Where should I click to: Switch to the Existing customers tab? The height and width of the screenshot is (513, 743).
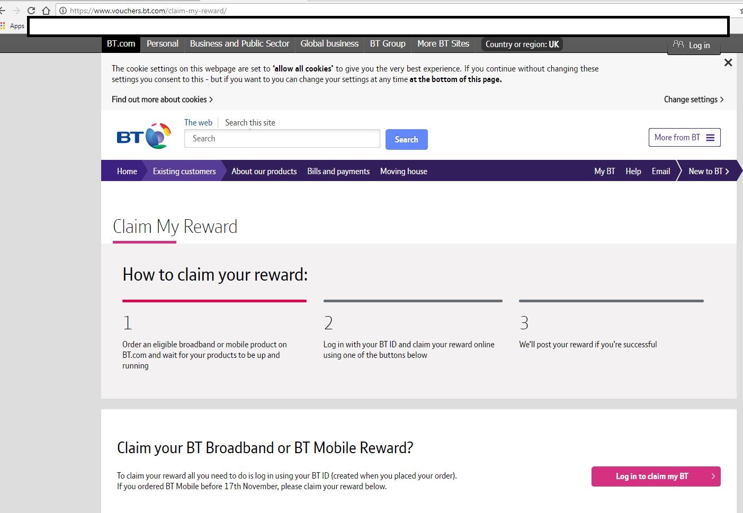point(184,171)
